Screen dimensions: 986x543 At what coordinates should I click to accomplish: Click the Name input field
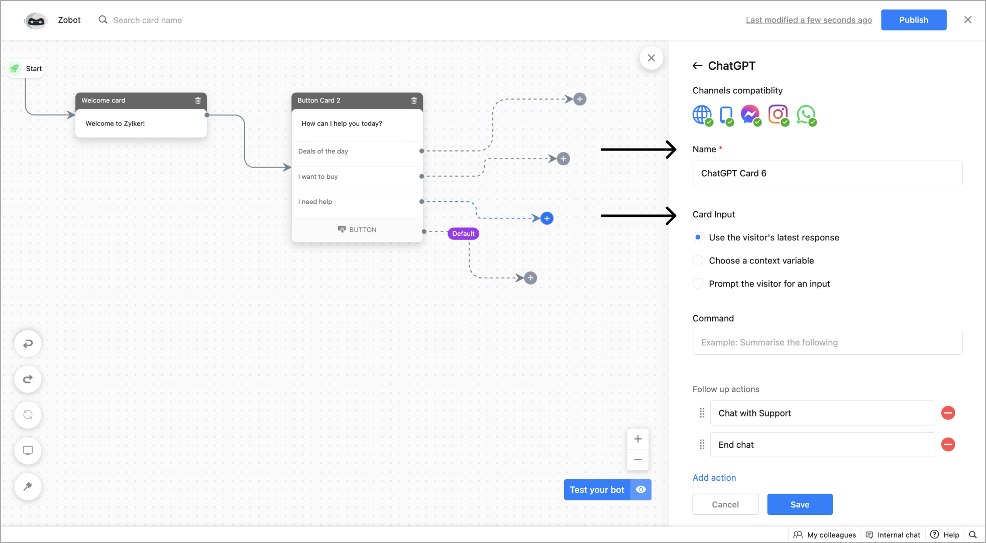(x=827, y=173)
